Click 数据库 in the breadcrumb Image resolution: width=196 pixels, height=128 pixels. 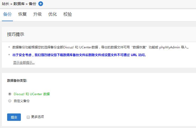pyautogui.click(x=19, y=4)
